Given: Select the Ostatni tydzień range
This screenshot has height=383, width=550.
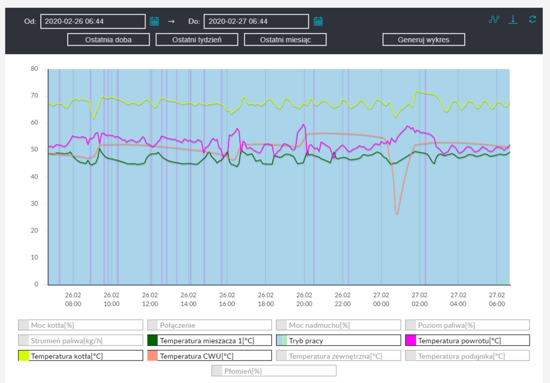Looking at the screenshot, I should [197, 40].
